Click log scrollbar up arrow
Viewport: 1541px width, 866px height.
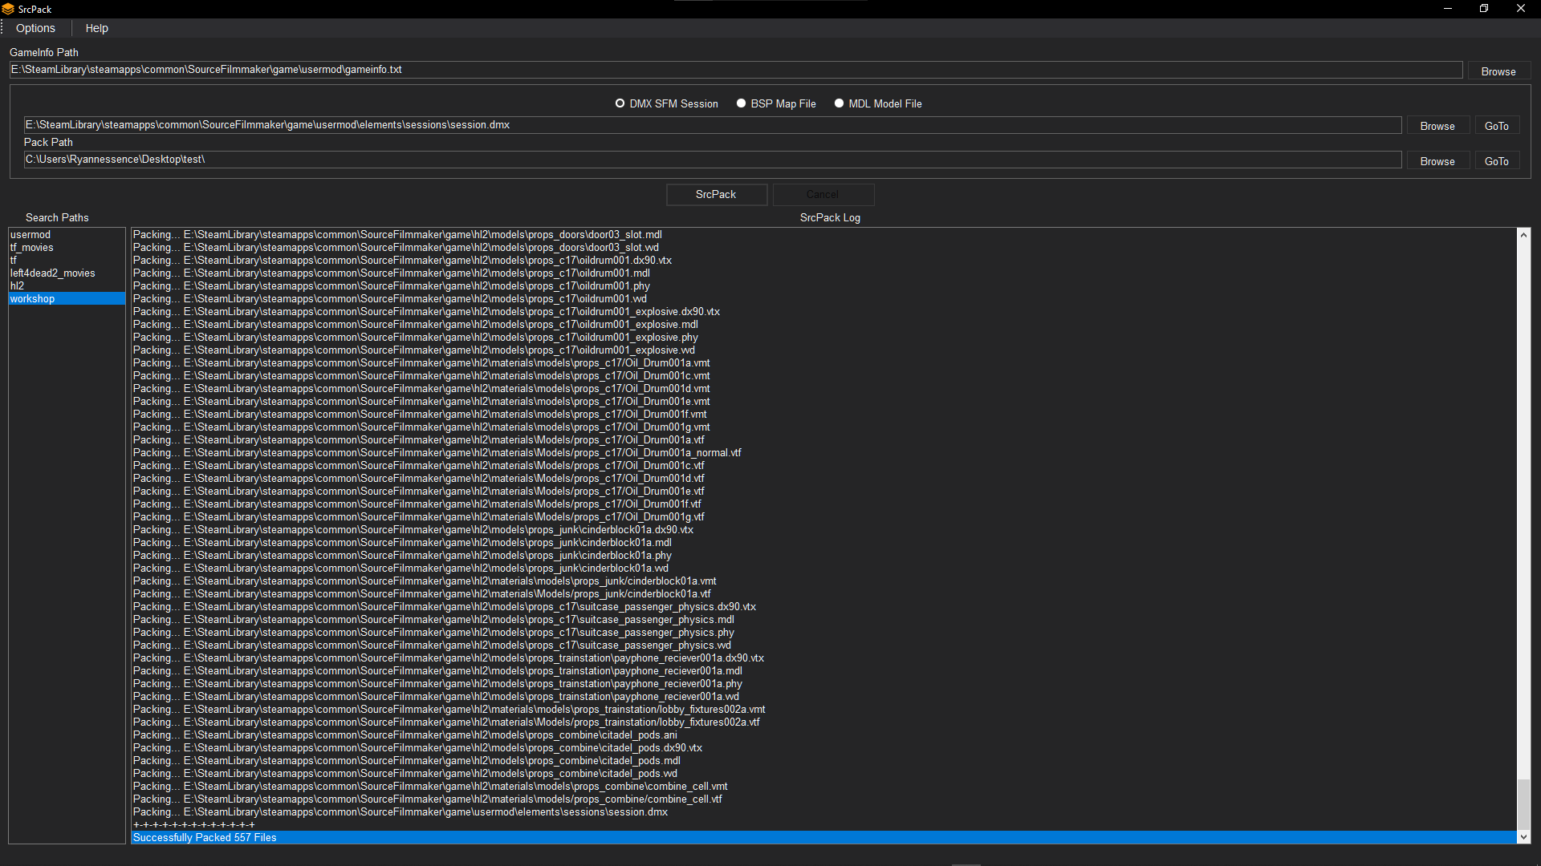(1523, 235)
